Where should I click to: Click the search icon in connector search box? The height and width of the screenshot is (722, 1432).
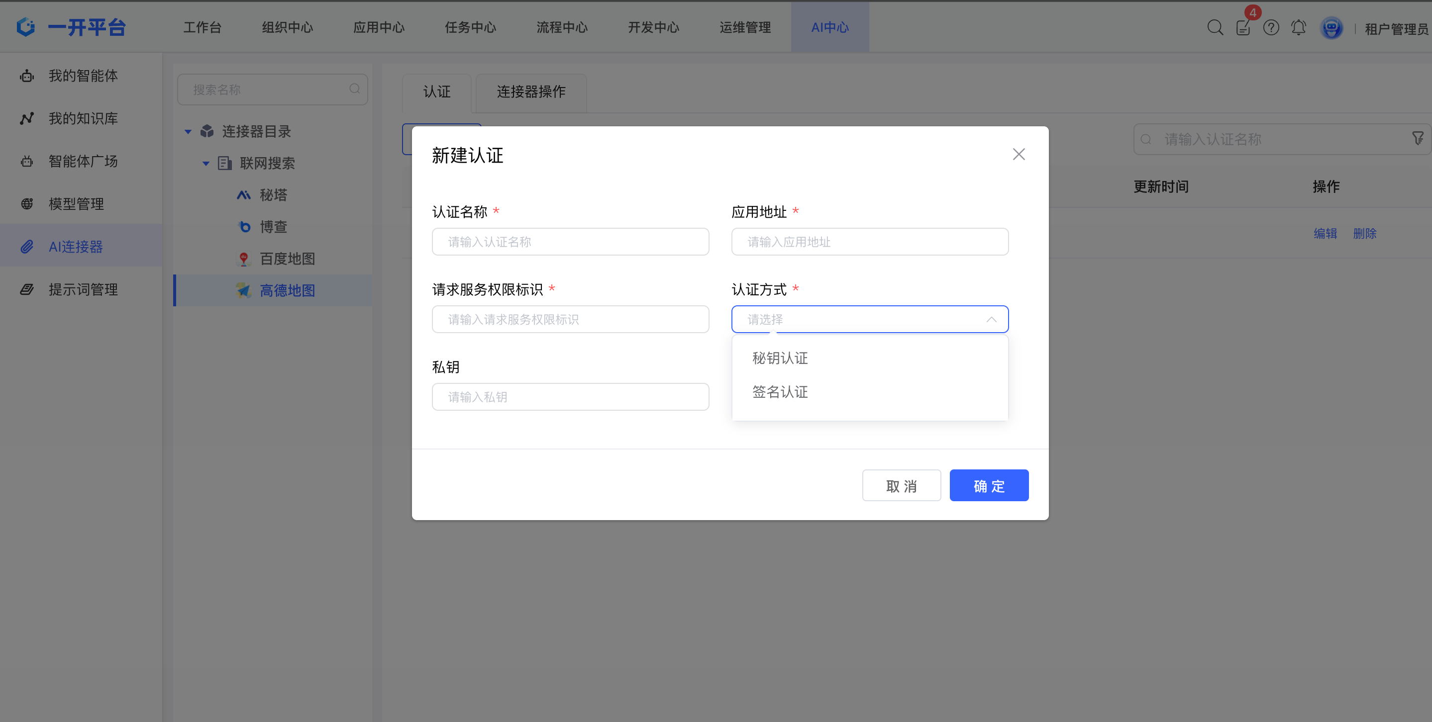355,89
